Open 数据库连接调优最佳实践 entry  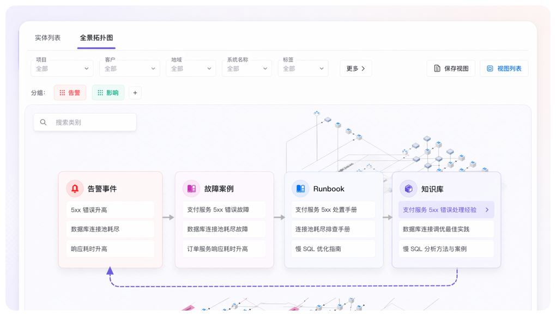446,229
